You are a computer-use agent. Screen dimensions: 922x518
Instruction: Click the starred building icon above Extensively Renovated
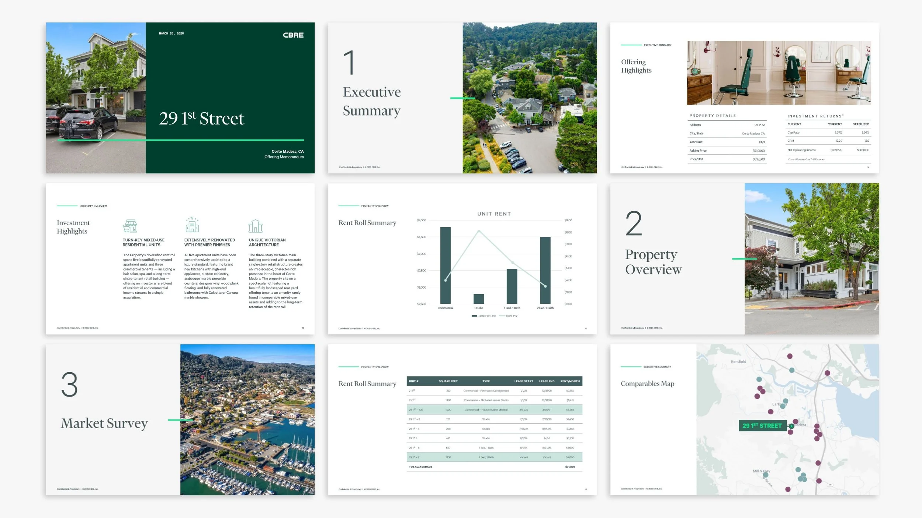[192, 225]
